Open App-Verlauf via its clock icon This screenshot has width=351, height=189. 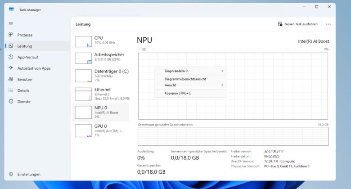click(x=11, y=57)
